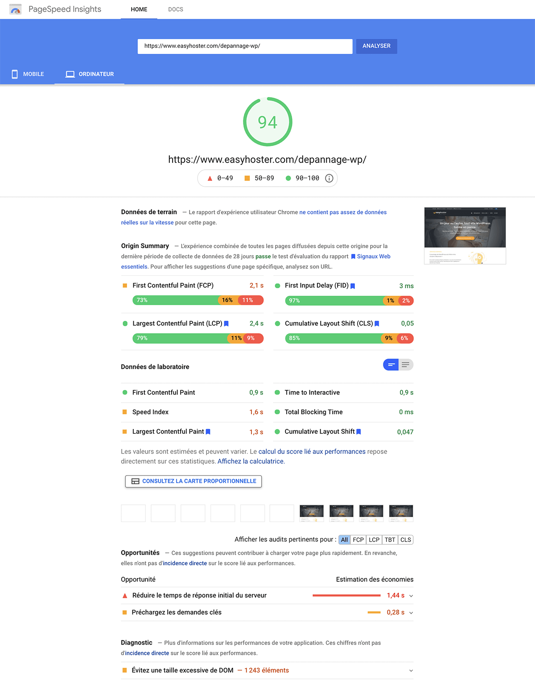Click the card icon on CONSULTEZ LA CARTE PROPORTIONNELLE
The height and width of the screenshot is (682, 535).
135,481
